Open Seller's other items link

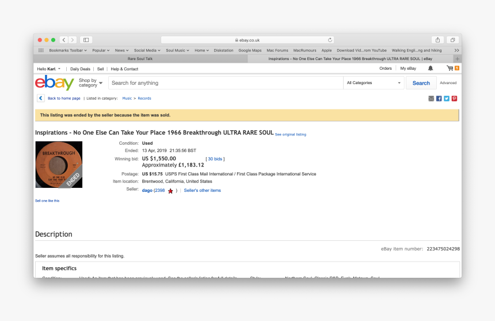click(x=203, y=191)
